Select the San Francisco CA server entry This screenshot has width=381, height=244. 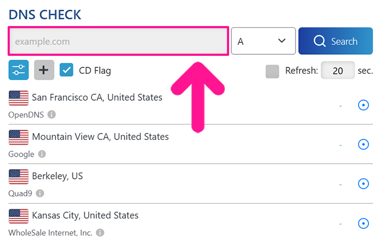tap(97, 98)
